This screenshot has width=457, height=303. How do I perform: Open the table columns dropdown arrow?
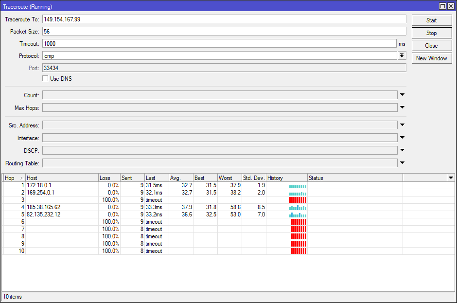(451, 178)
